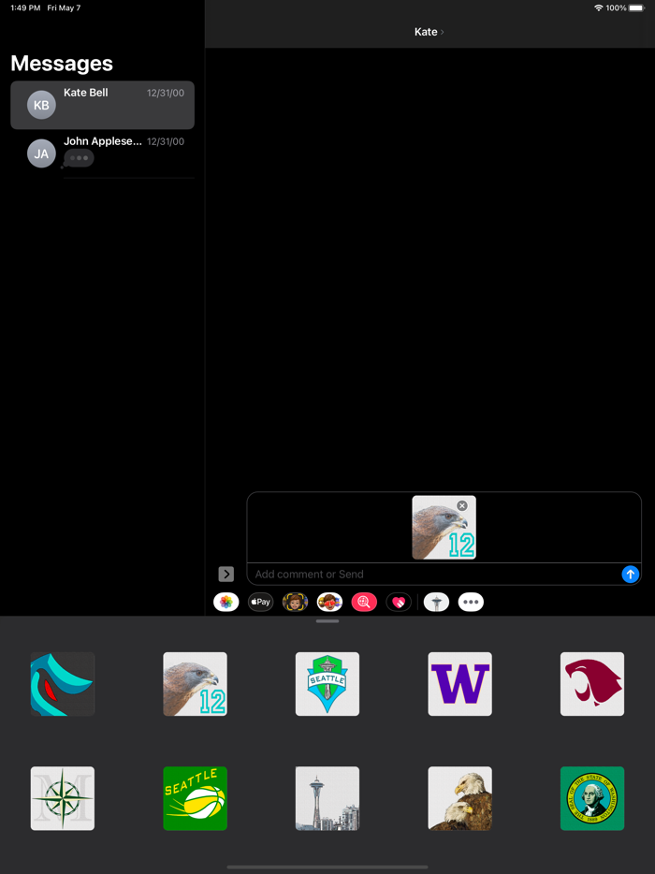Viewport: 655px width, 874px height.
Task: Open the Photos app in the app strip
Action: tap(226, 602)
